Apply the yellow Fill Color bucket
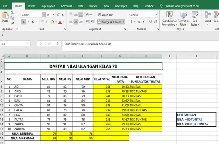 (x=53, y=22)
